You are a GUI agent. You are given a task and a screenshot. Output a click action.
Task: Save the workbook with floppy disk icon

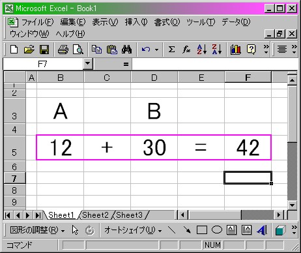[x=44, y=50]
